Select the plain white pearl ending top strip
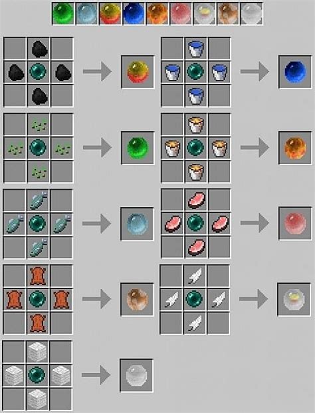Viewport: 315px width, 413px height. coord(252,14)
